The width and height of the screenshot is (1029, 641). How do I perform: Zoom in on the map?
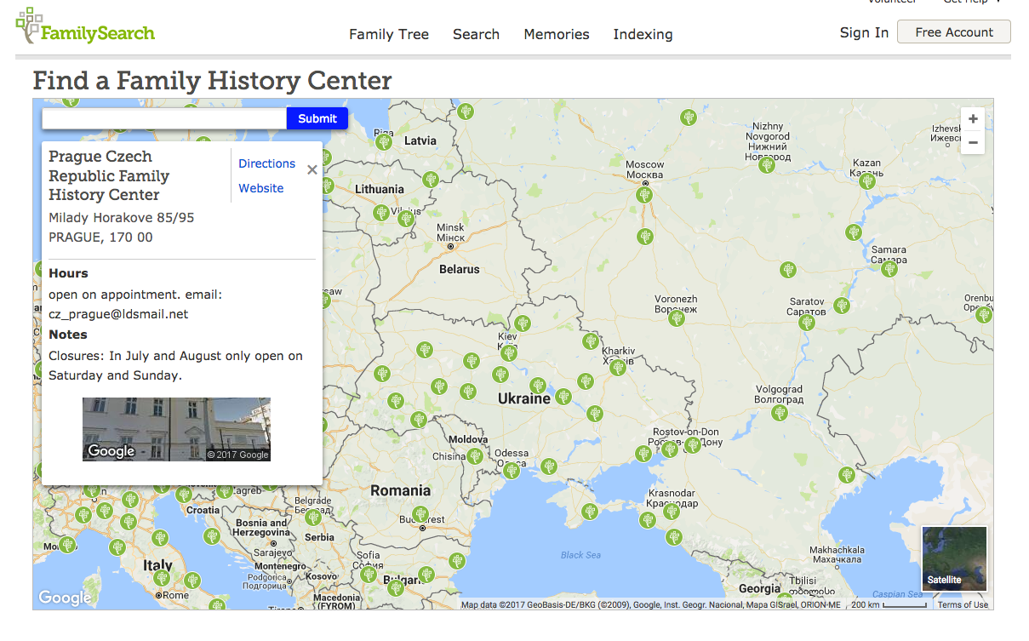[973, 119]
